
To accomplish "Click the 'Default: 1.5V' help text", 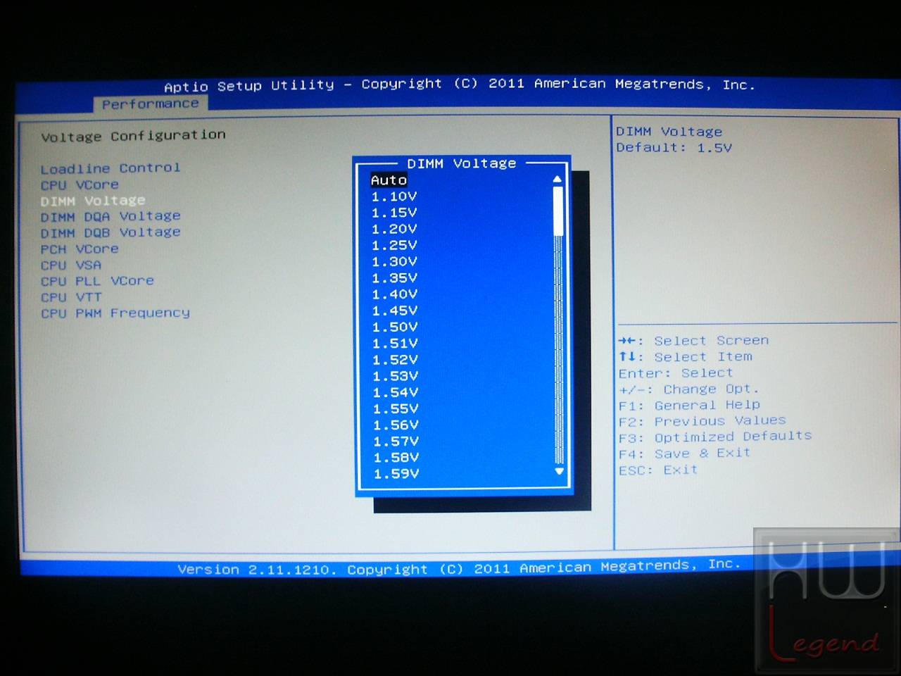I will [x=674, y=148].
